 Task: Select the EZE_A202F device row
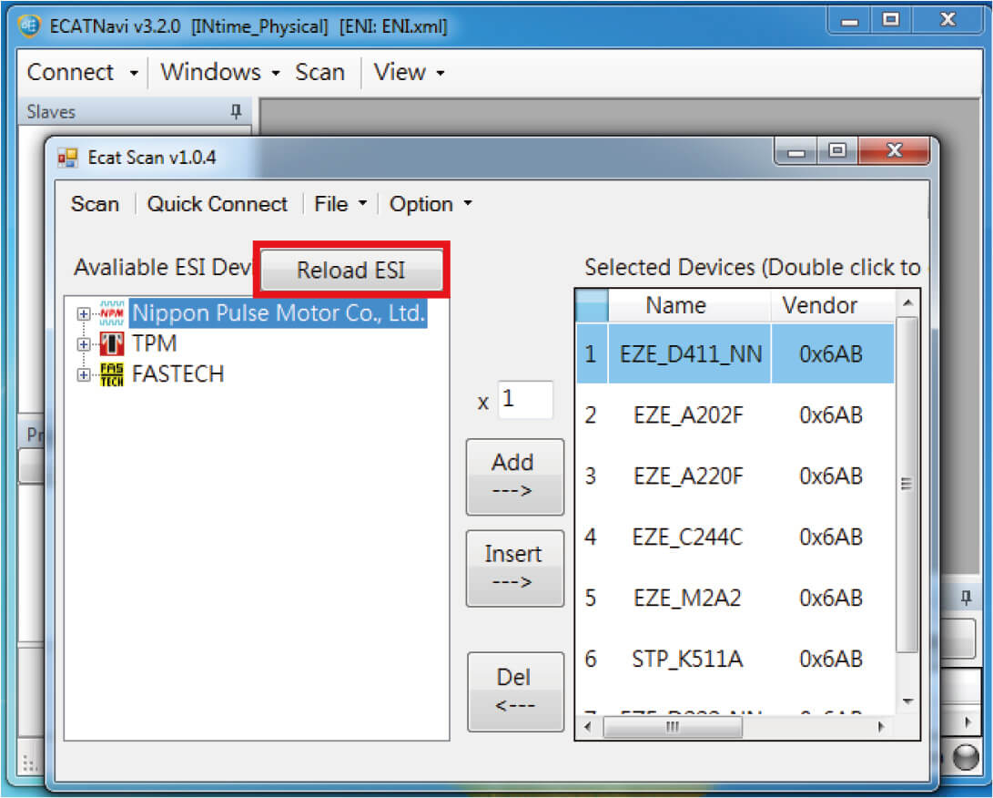coord(735,415)
